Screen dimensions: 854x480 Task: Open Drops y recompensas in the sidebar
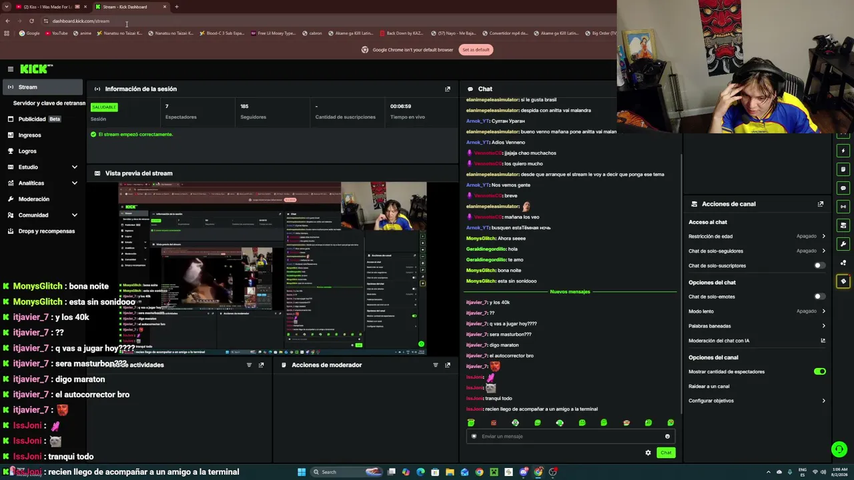43,231
